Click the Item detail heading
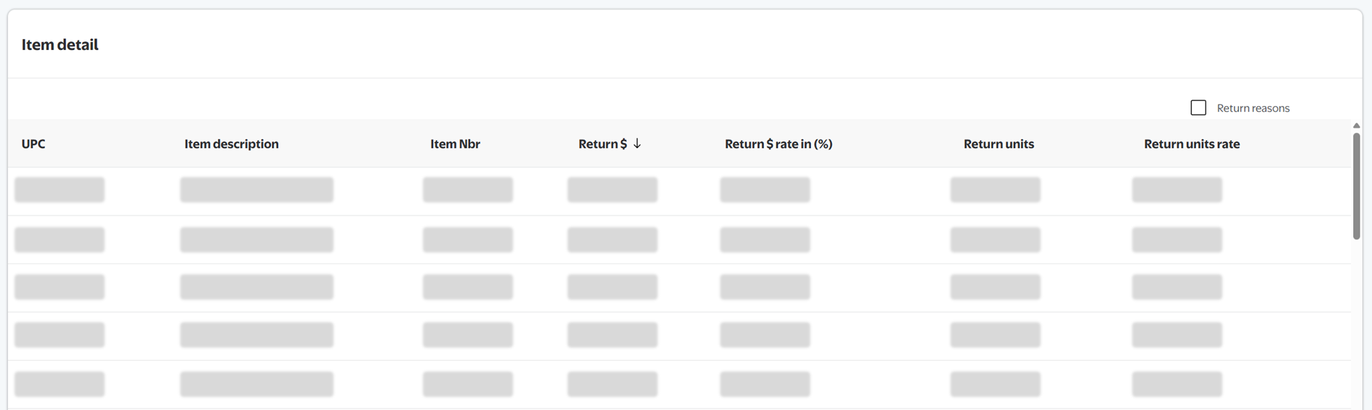The image size is (1372, 410). [x=60, y=45]
